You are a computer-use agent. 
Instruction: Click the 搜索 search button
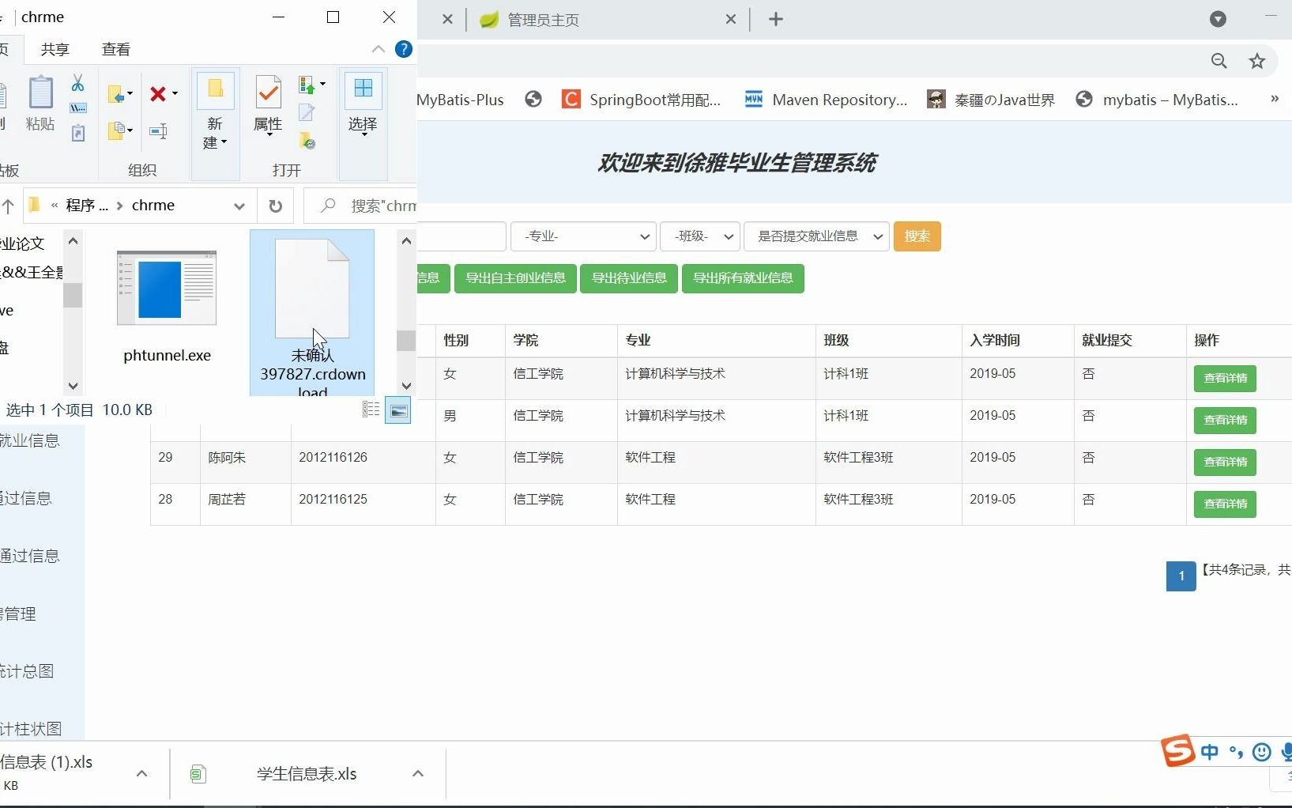pos(917,236)
